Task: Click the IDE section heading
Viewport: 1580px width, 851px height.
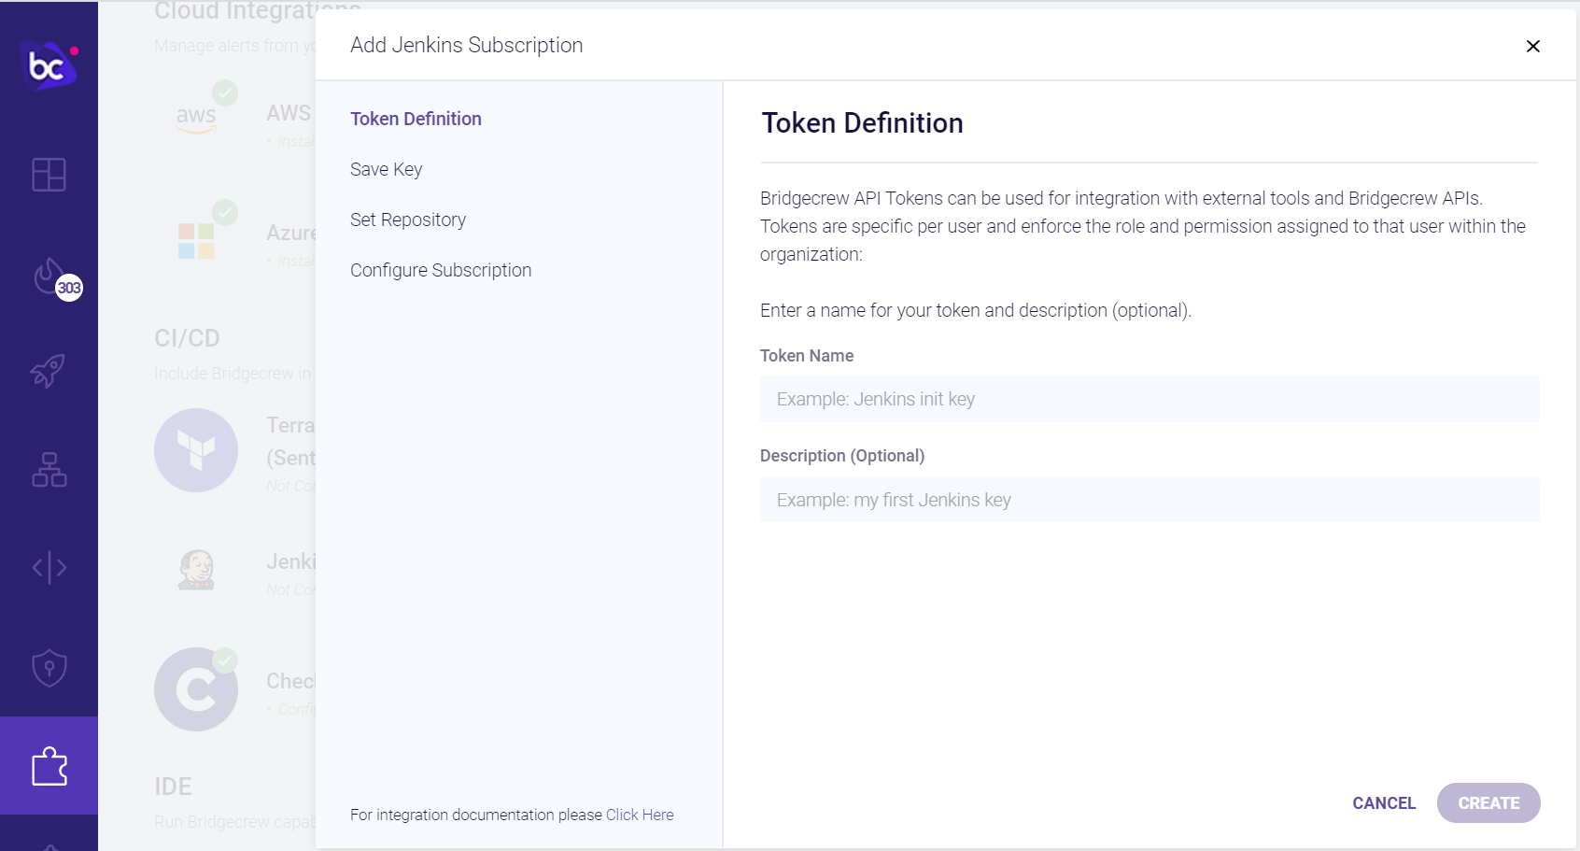Action: point(173,787)
